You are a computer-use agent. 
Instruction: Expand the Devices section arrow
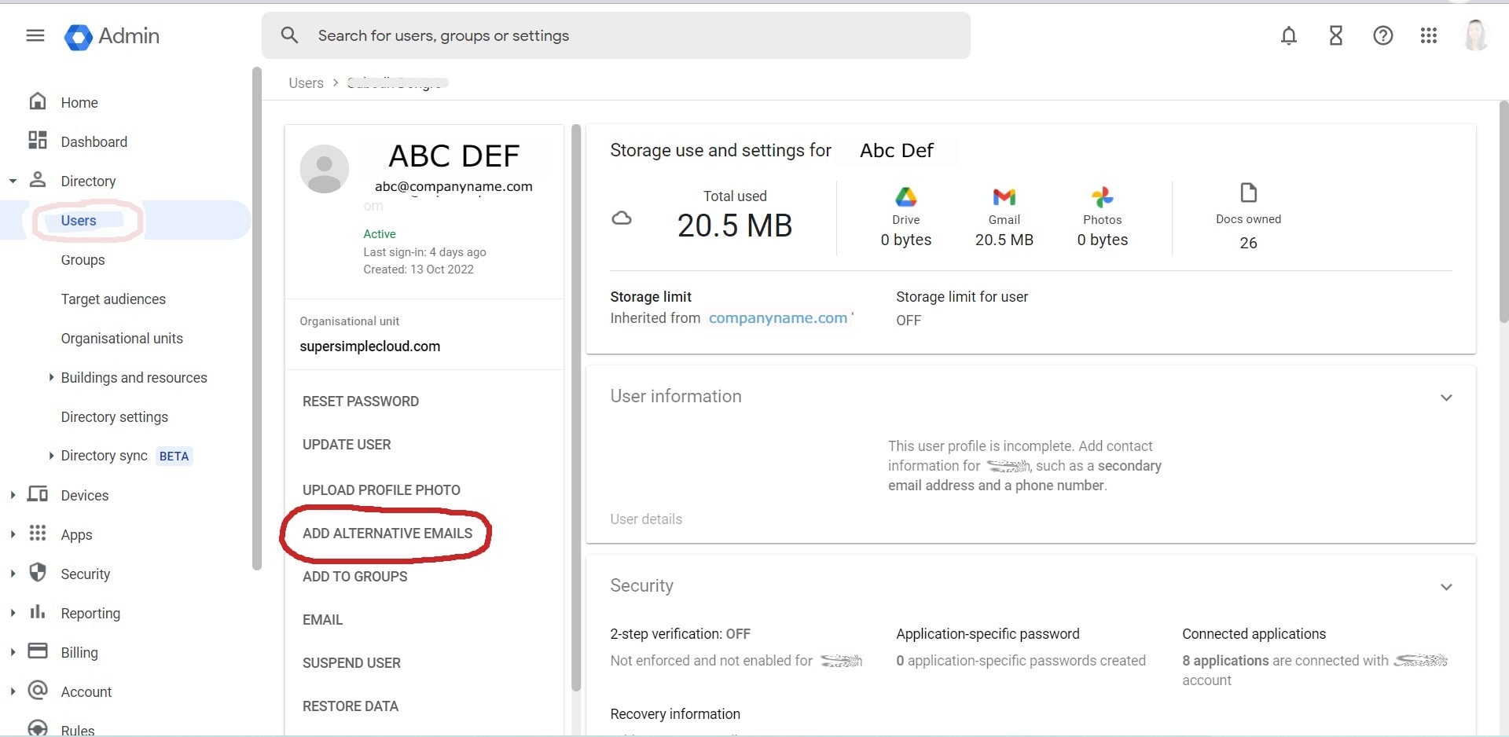[13, 495]
